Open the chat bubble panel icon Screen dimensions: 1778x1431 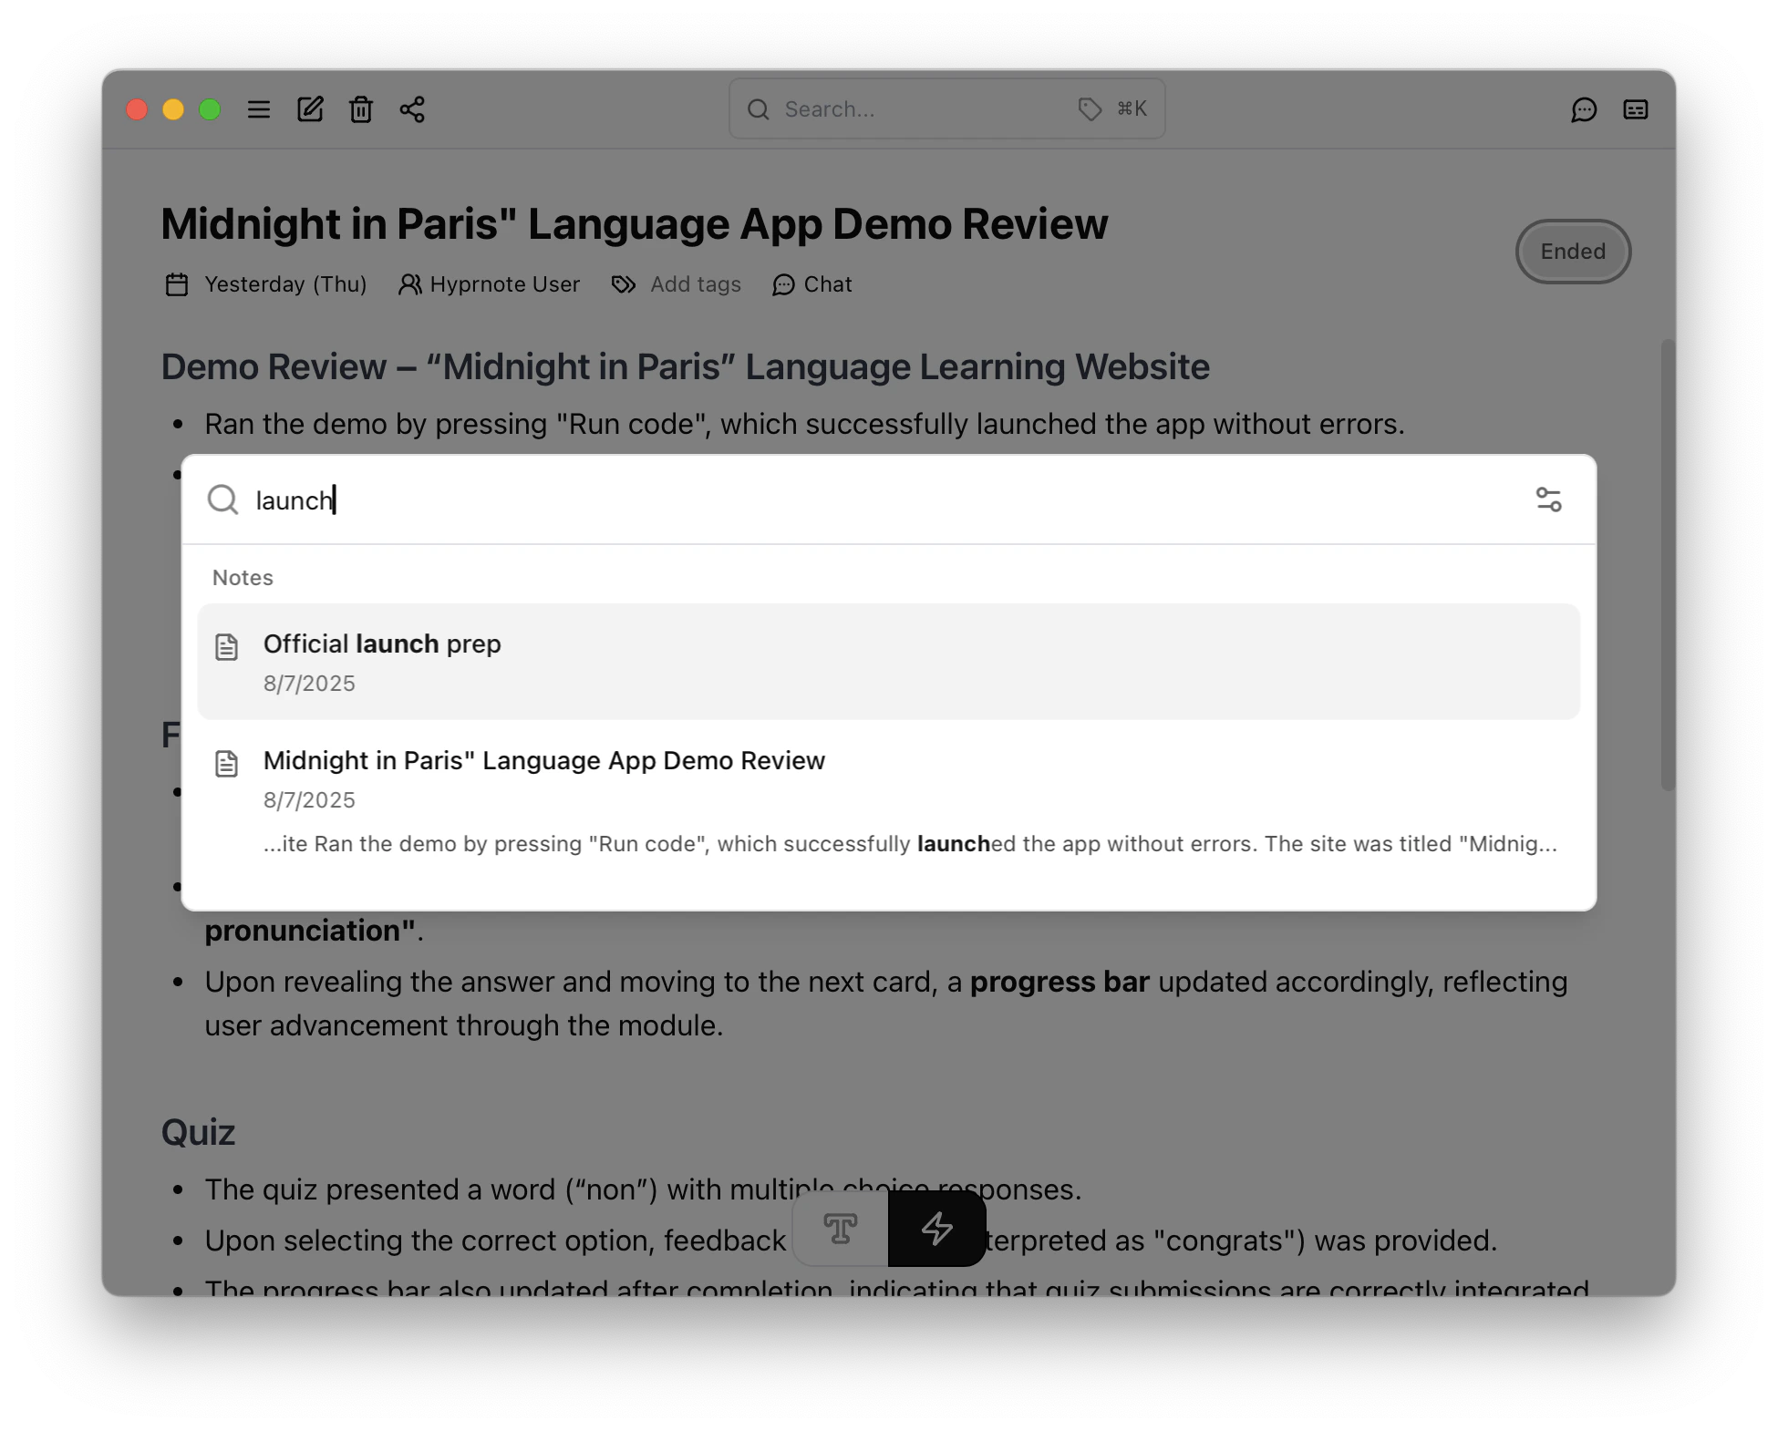[x=1584, y=109]
